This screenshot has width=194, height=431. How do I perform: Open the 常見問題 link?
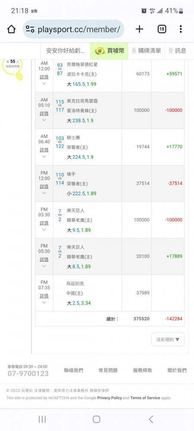108,370
